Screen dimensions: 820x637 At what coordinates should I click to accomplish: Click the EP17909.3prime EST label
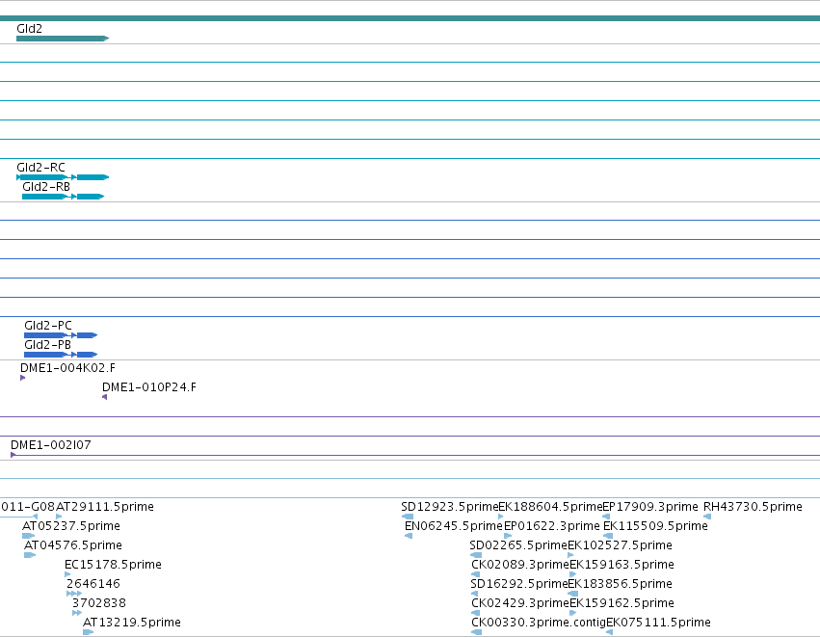click(650, 507)
